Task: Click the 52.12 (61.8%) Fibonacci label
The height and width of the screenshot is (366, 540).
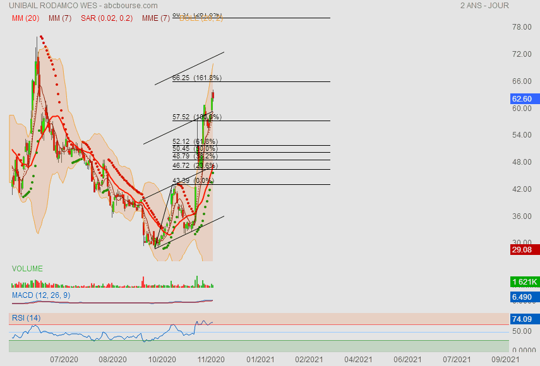Action: point(195,141)
